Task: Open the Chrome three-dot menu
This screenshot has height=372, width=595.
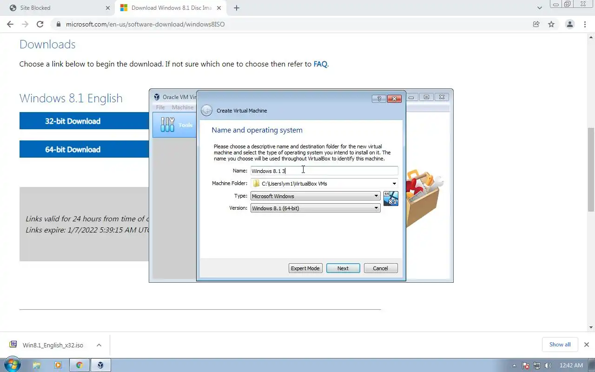Action: point(585,24)
